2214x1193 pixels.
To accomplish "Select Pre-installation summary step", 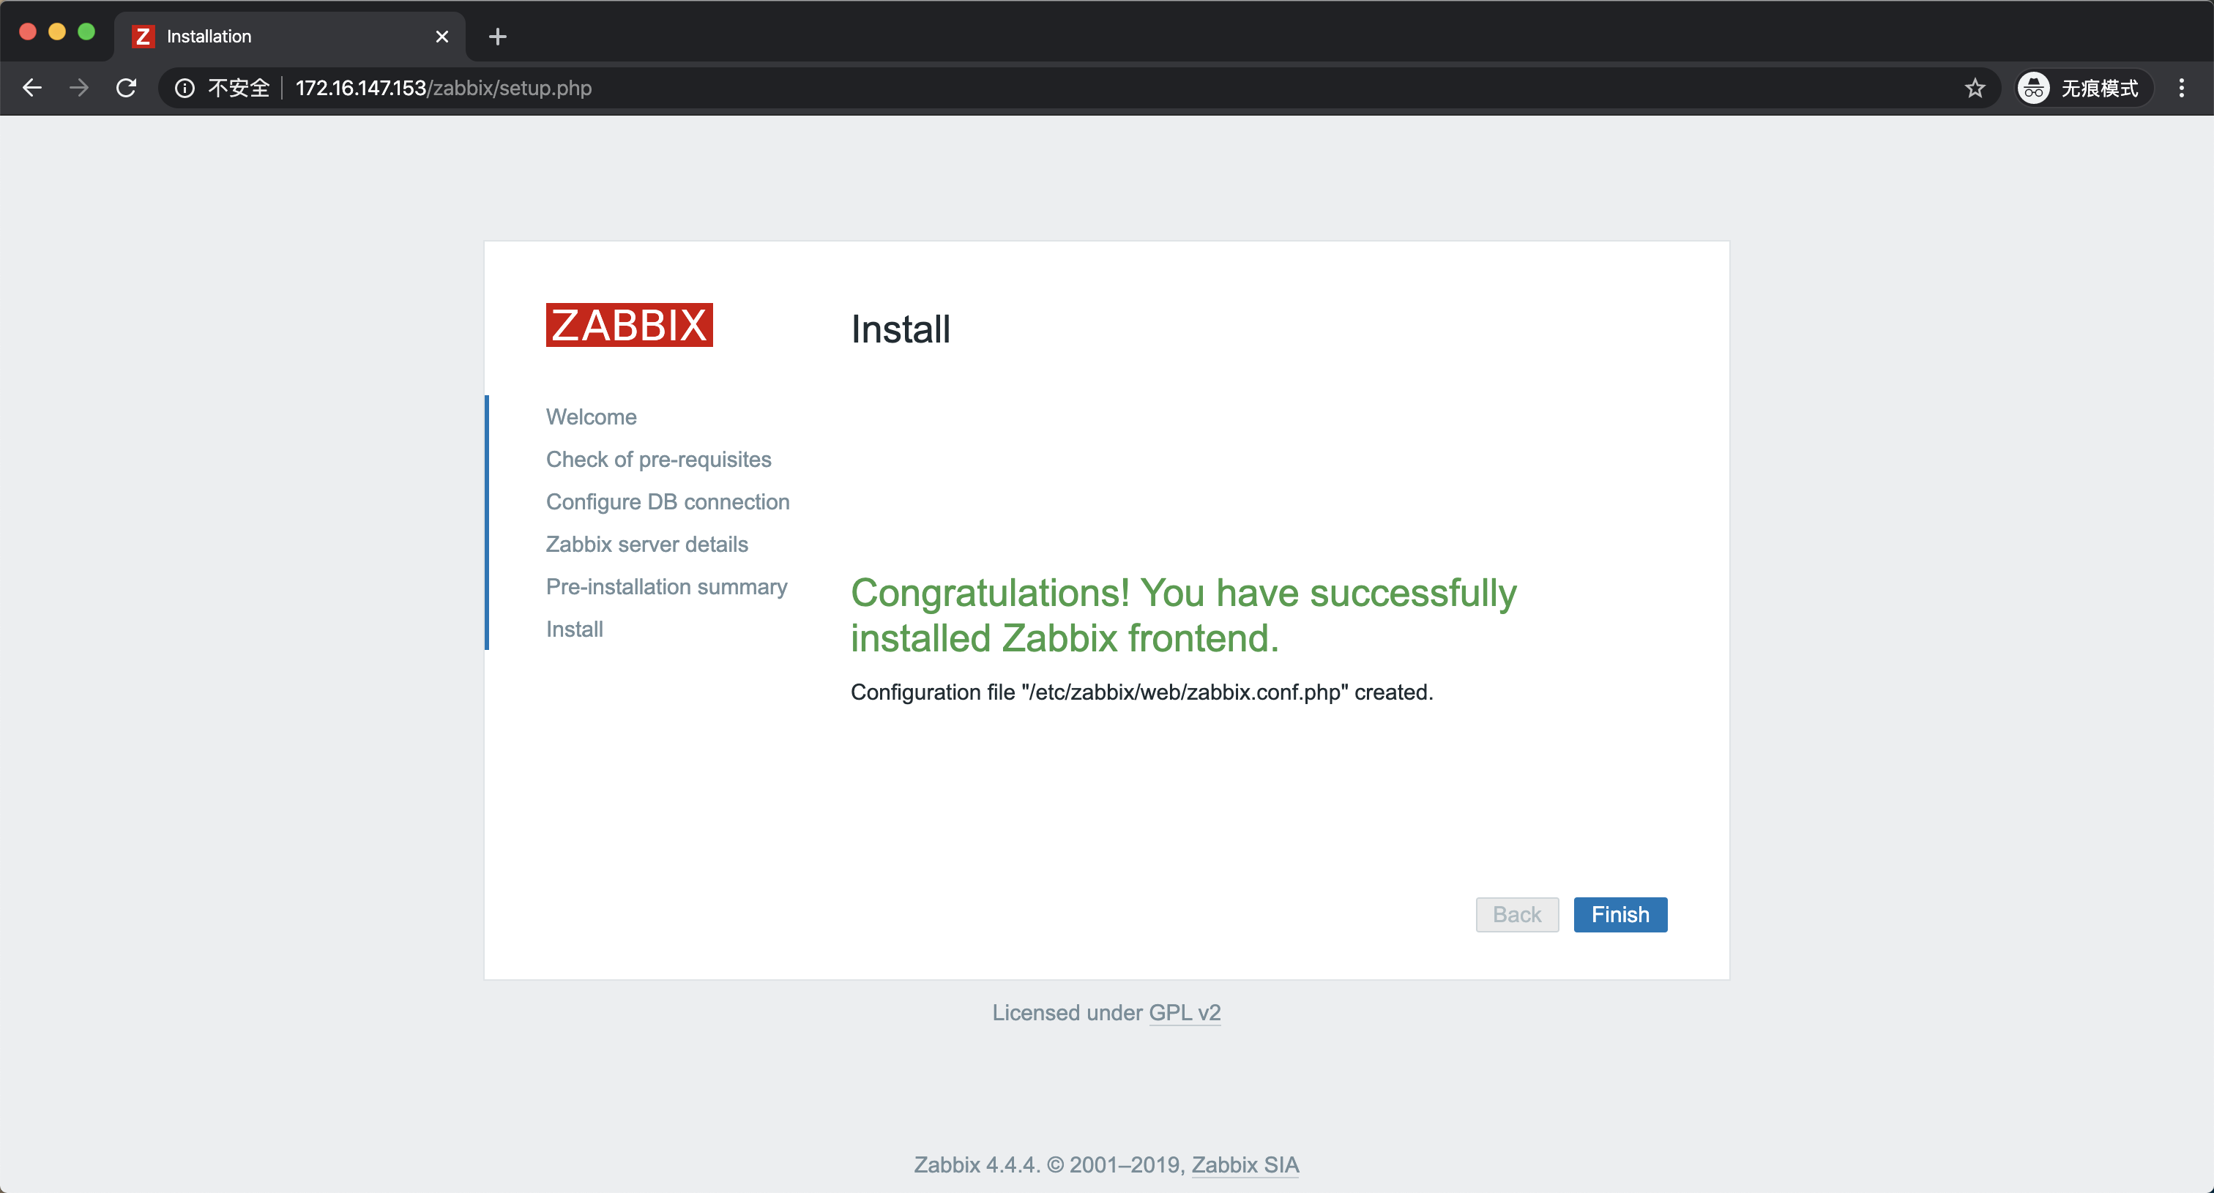I will 666,587.
